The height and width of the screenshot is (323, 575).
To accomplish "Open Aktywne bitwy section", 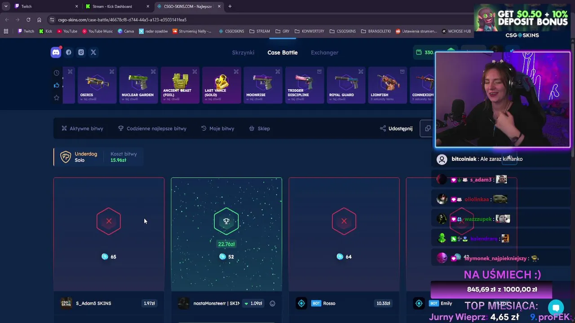I will pyautogui.click(x=82, y=128).
